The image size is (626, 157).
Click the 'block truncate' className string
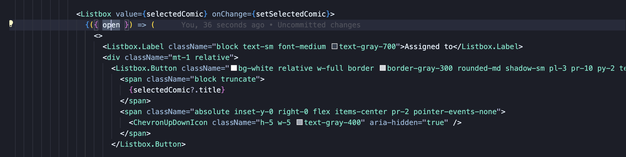point(225,79)
